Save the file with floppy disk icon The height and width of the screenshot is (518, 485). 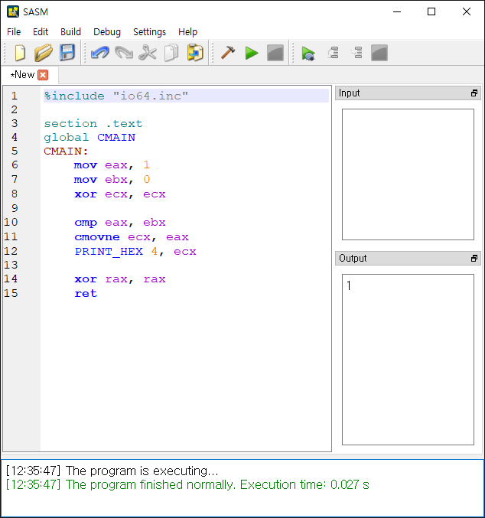(67, 53)
